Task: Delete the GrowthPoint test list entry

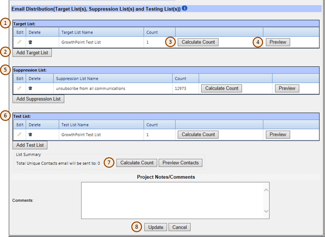Action: point(30,134)
